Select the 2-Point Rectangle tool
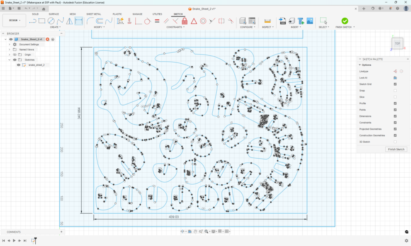This screenshot has height=246, width=411. pyautogui.click(x=42, y=21)
